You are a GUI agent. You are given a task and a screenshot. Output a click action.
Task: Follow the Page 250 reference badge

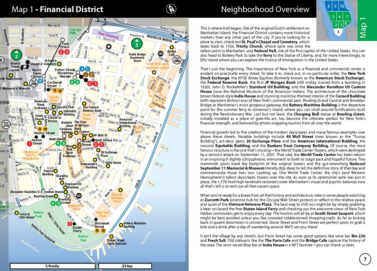pyautogui.click(x=6, y=124)
